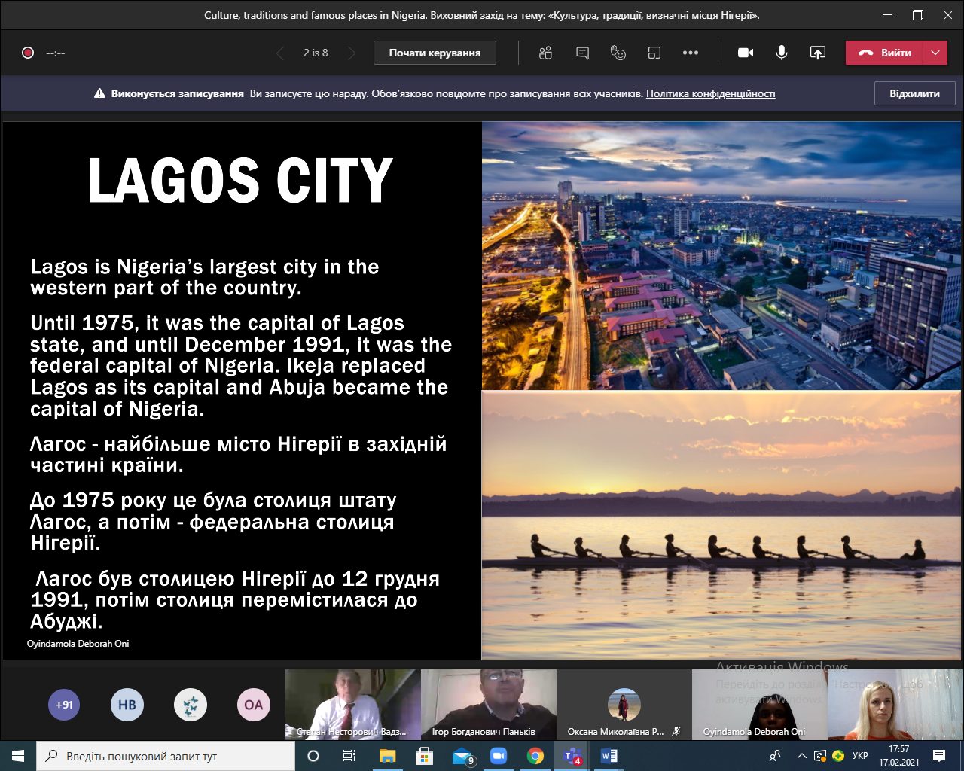964x771 pixels.
Task: Click the recording indicator icon
Action: click(28, 53)
